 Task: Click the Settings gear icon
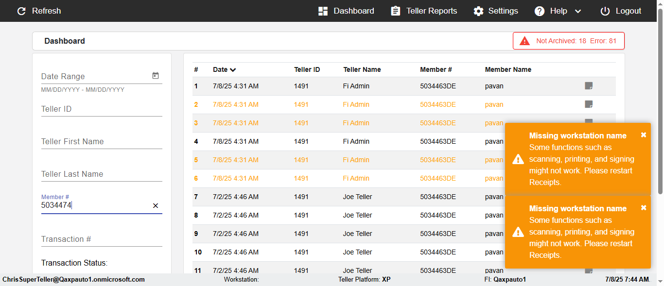pos(479,11)
